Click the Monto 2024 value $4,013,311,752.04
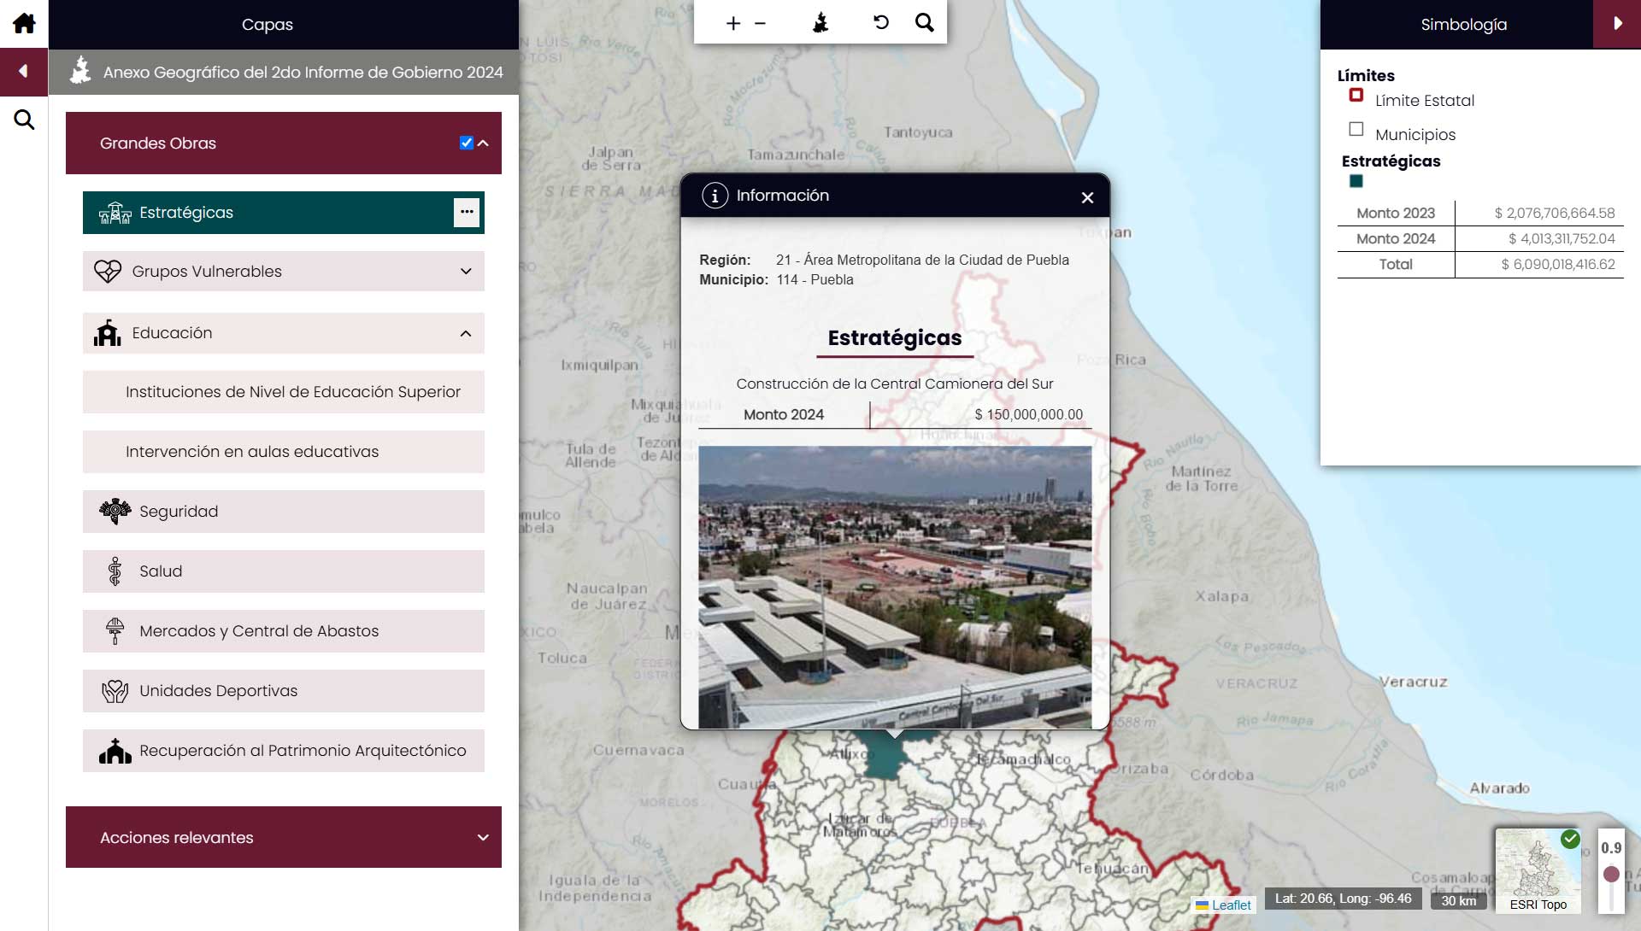 pos(1562,238)
